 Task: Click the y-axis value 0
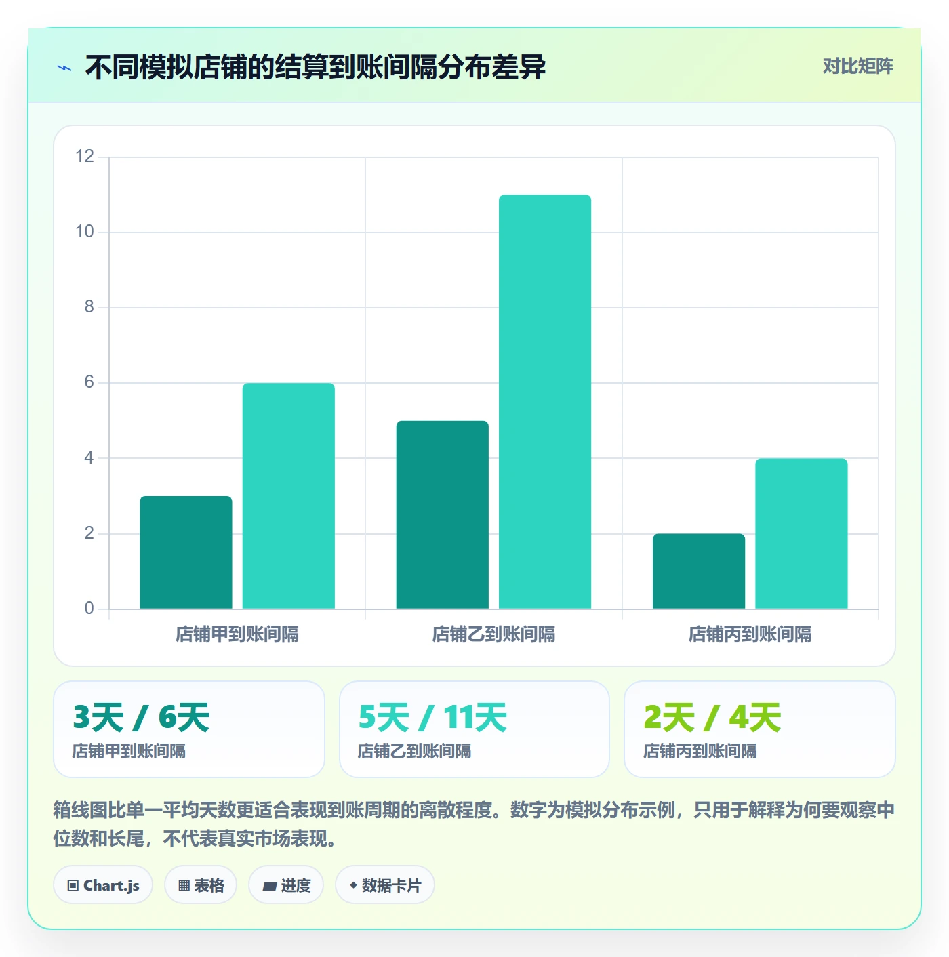pos(89,609)
